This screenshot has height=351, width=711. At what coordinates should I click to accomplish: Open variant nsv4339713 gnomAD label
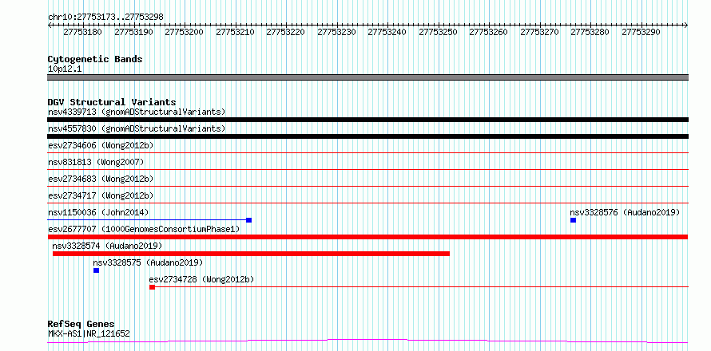[137, 112]
